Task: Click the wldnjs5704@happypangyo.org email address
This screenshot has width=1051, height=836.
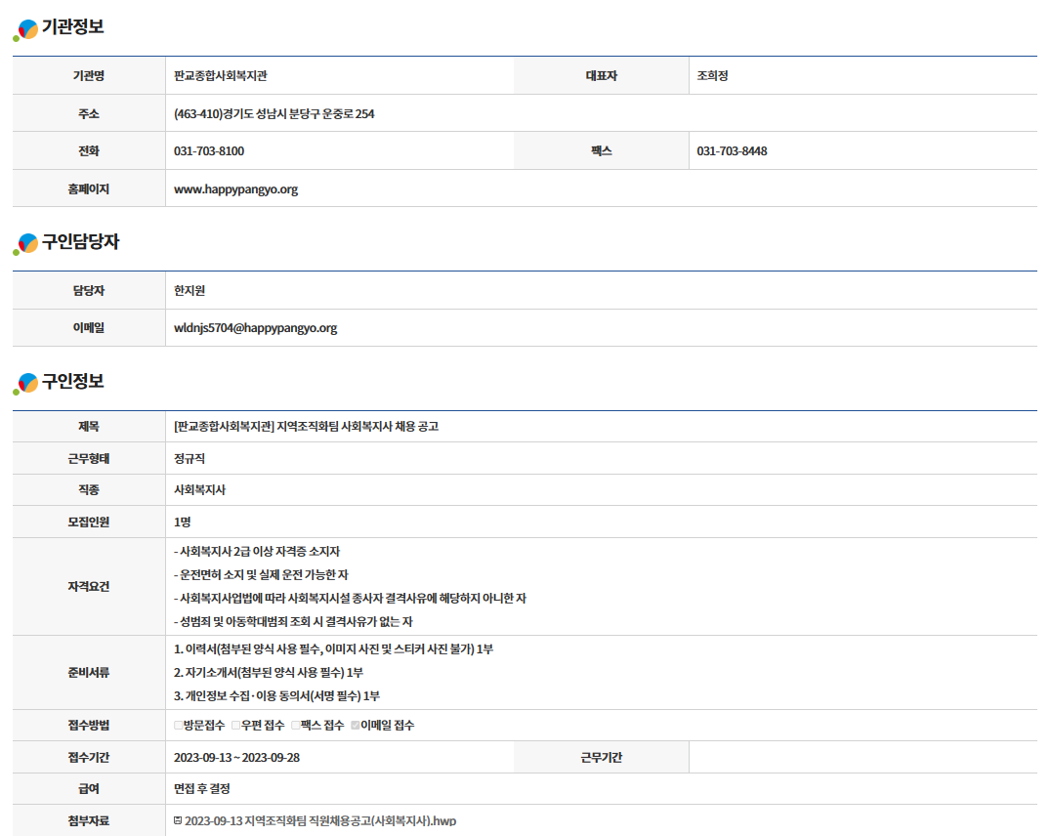Action: tap(255, 328)
